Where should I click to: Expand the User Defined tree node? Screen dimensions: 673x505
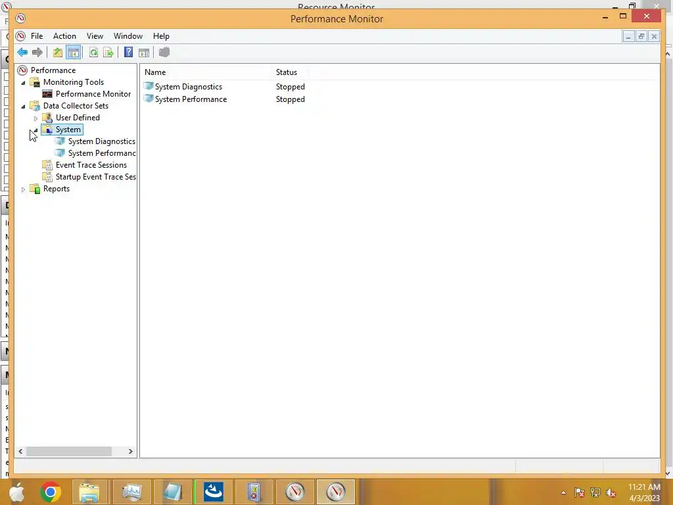(35, 118)
